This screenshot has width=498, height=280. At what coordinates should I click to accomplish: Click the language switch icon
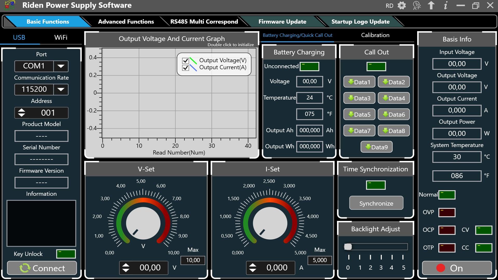tap(417, 5)
